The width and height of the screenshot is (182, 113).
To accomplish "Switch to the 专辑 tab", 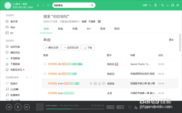I will tap(75, 29).
